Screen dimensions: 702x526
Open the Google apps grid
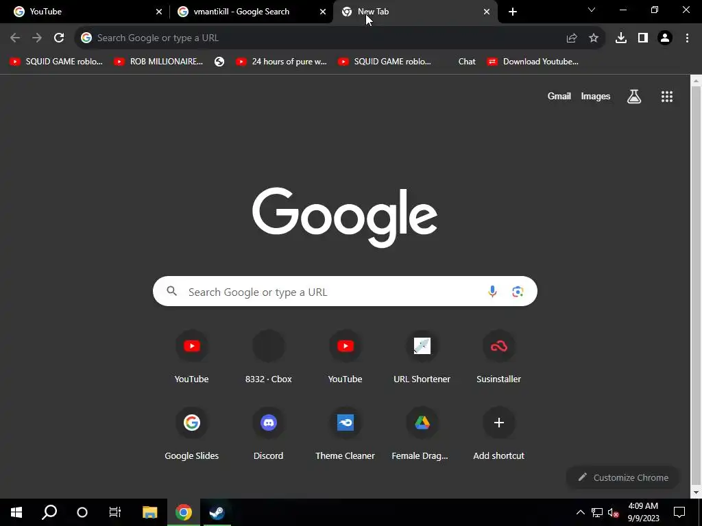(666, 96)
